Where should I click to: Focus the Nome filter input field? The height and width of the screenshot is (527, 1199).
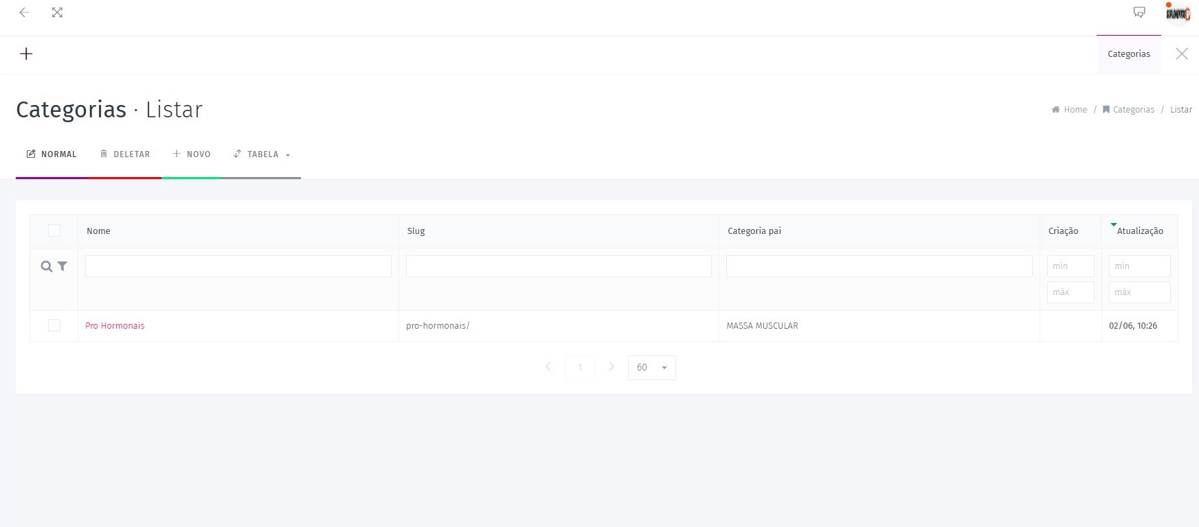point(238,266)
